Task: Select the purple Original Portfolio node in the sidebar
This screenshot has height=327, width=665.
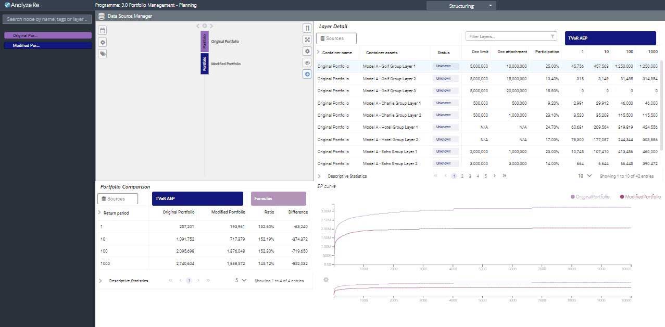Action: coord(48,35)
